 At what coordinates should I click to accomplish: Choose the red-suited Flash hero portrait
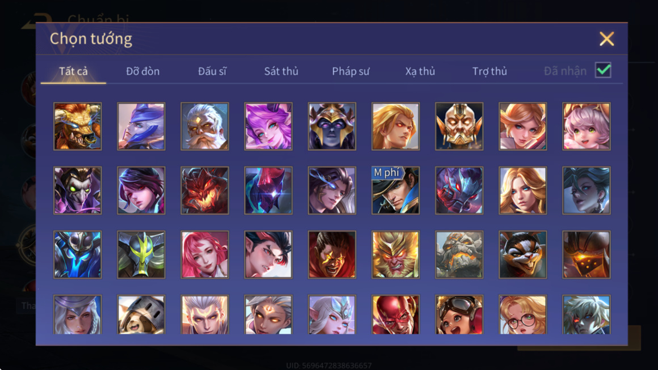pyautogui.click(x=396, y=314)
